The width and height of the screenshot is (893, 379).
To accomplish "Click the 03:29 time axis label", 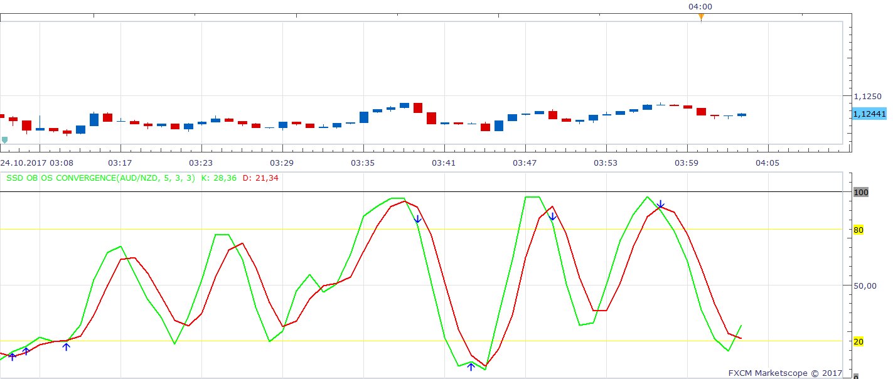I will tap(282, 163).
